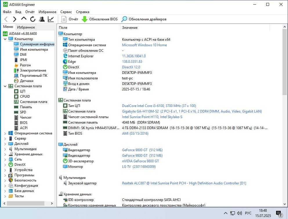
Task: Open the Realtek ALC887 audio link
Action: [x=184, y=183]
